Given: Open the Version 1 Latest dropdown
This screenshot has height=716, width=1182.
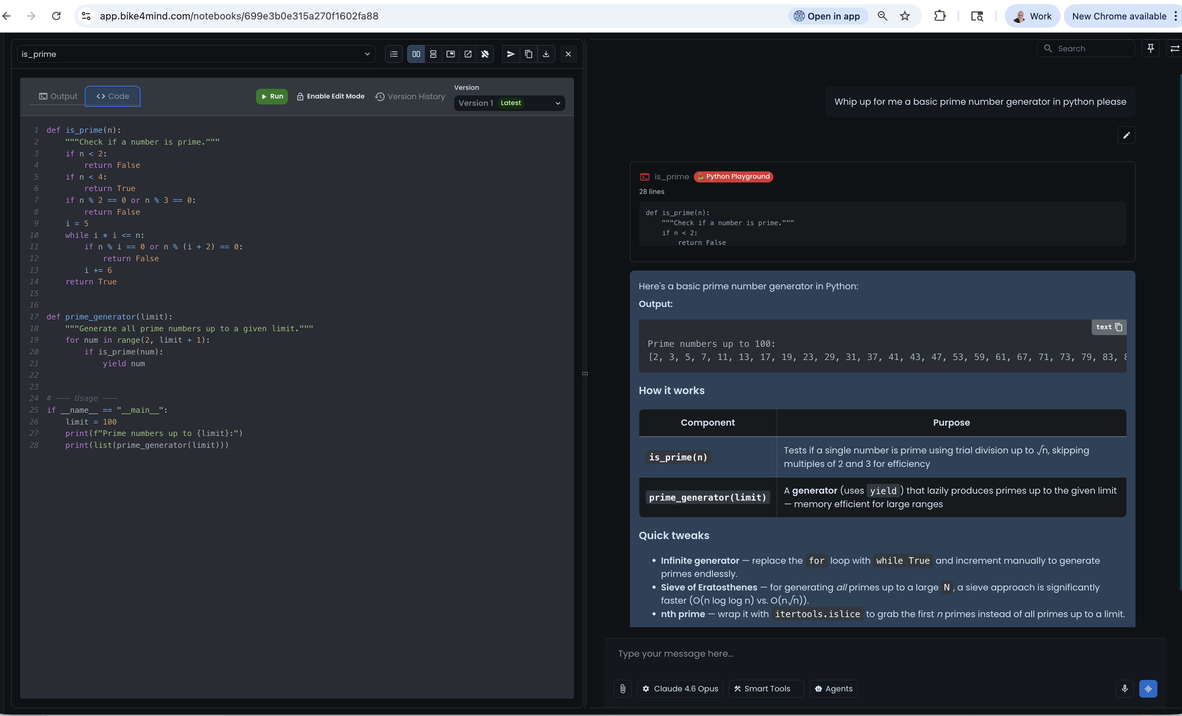Looking at the screenshot, I should [509, 103].
